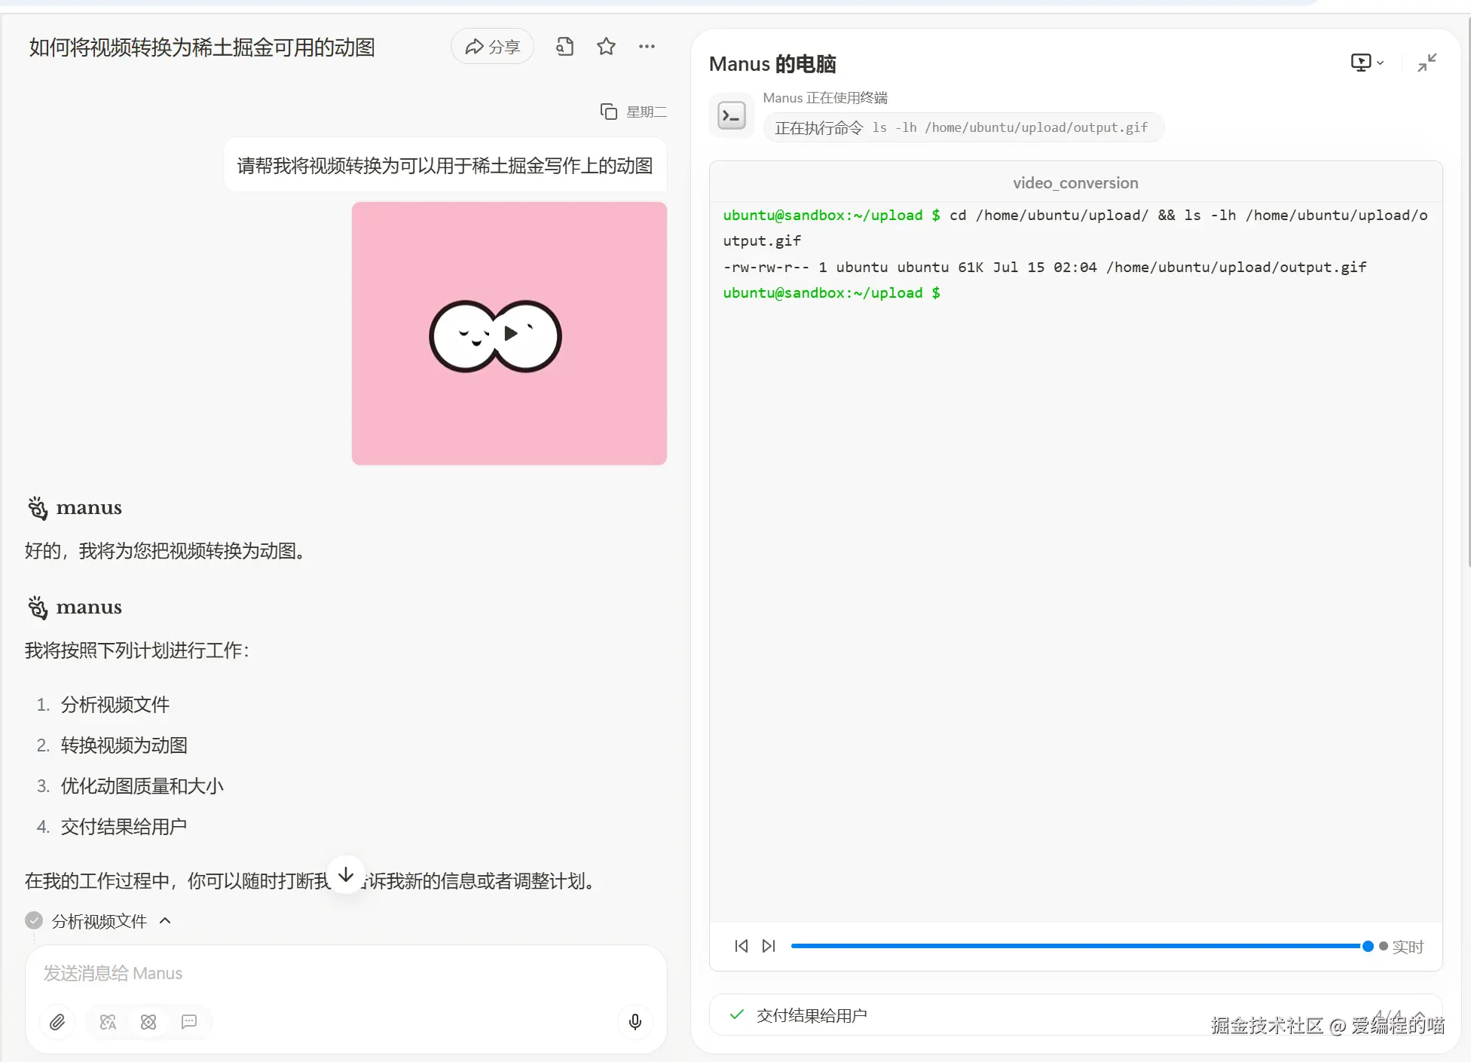Select the chat mode bubble icon
This screenshot has width=1471, height=1062.
[x=189, y=1021]
